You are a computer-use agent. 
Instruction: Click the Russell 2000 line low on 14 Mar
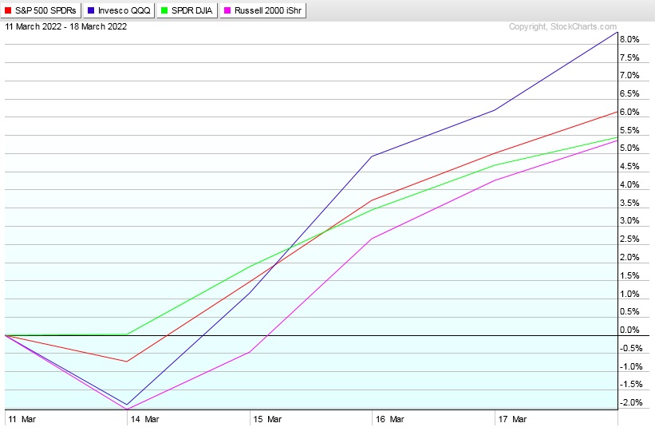pyautogui.click(x=127, y=409)
